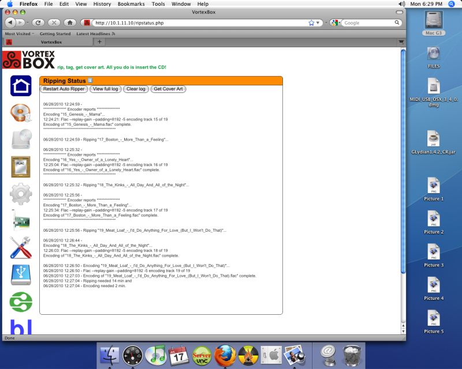The height and width of the screenshot is (369, 462).
Task: Click the Stop loading X button
Action: [x=54, y=22]
